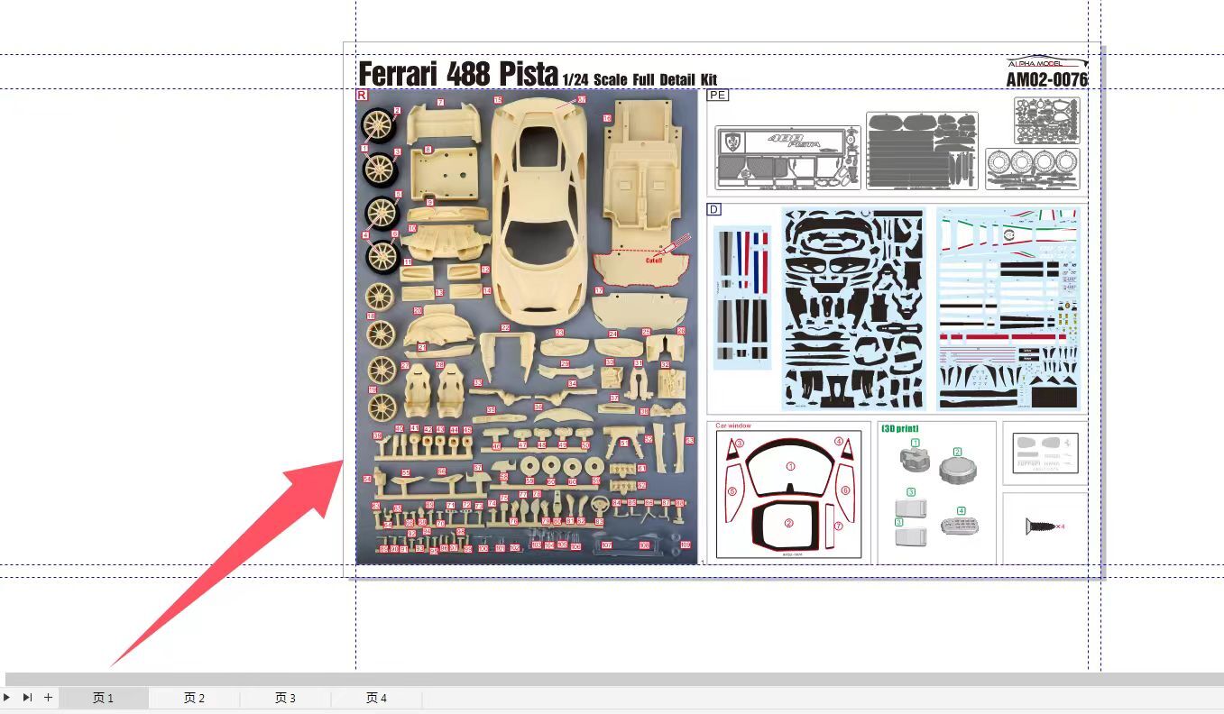The width and height of the screenshot is (1224, 714).
Task: Select the "488 PISTA" photo-etch fret image
Action: tap(787, 158)
